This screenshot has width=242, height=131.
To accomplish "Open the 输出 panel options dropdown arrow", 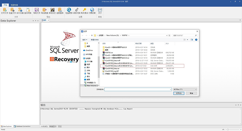I will 236,105.
